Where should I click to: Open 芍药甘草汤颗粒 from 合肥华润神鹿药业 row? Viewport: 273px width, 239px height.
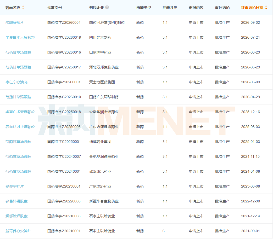[18, 157]
